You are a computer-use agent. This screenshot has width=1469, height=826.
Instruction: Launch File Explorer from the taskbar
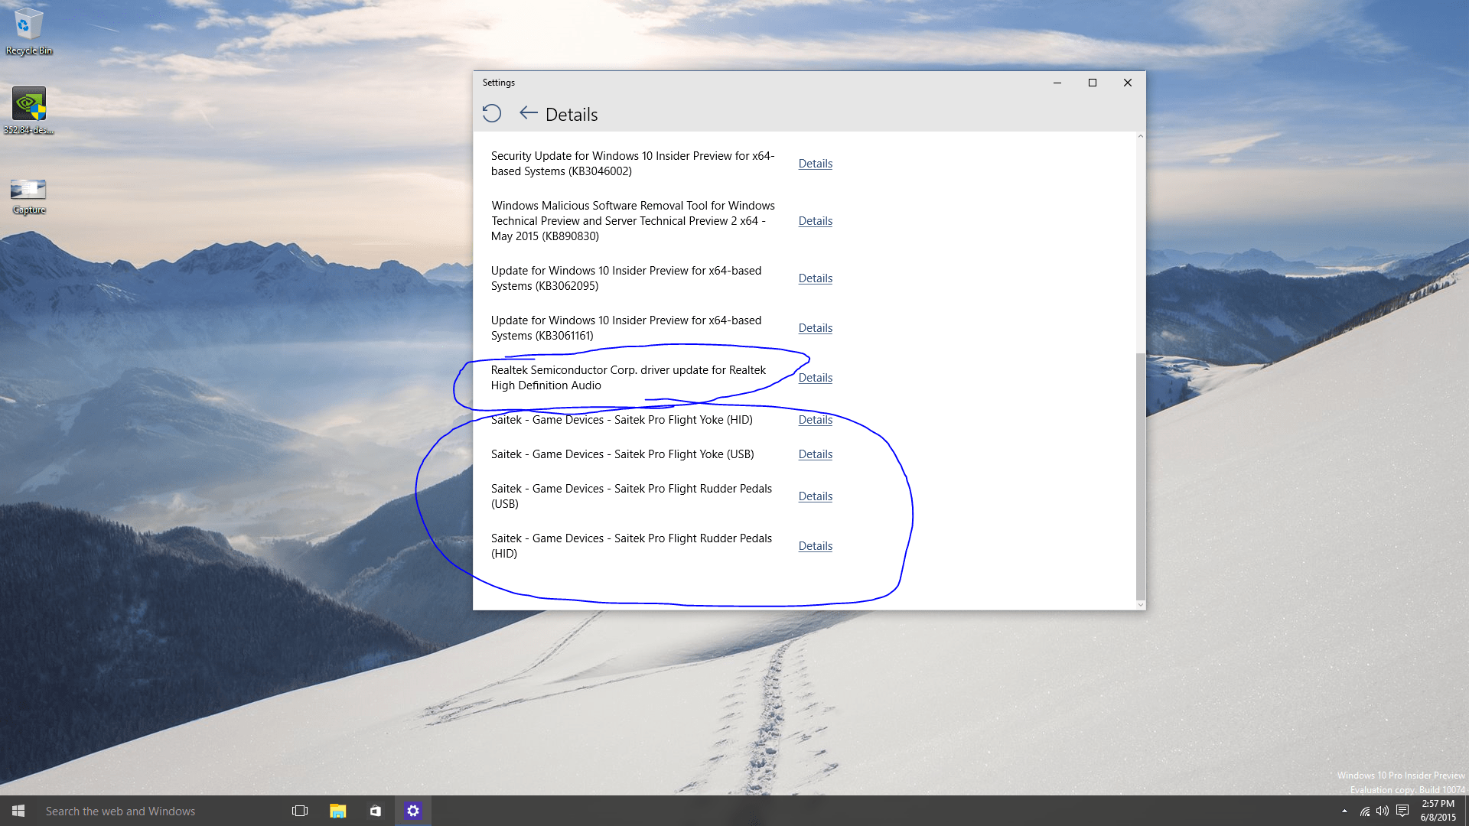point(337,811)
